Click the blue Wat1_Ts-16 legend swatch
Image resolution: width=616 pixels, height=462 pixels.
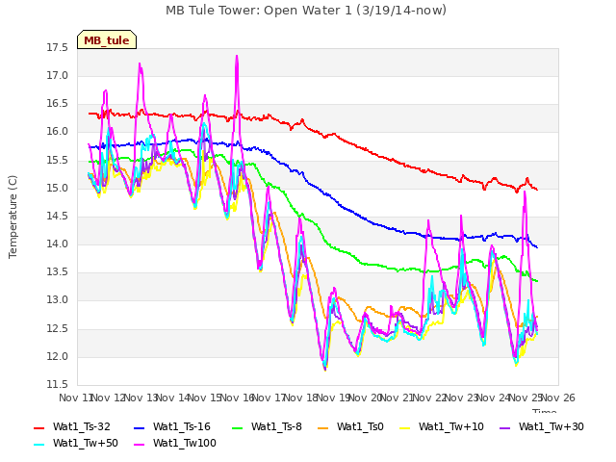(x=140, y=427)
